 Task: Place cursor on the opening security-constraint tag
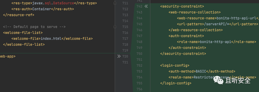tap(182, 6)
